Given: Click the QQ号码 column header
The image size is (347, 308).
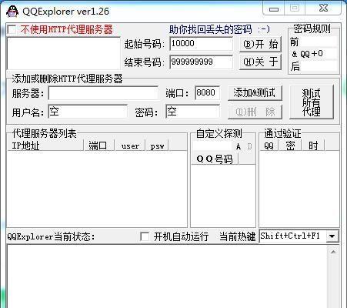Looking at the screenshot, I should (215, 159).
